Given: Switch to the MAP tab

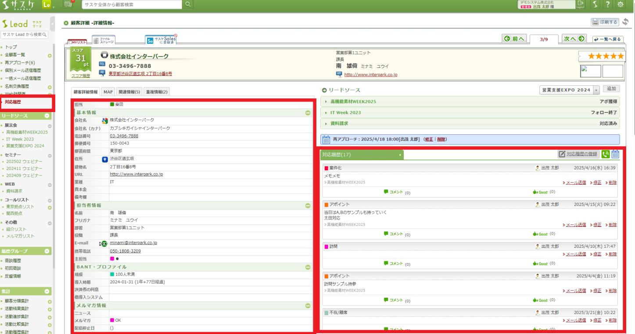Looking at the screenshot, I should [x=108, y=92].
